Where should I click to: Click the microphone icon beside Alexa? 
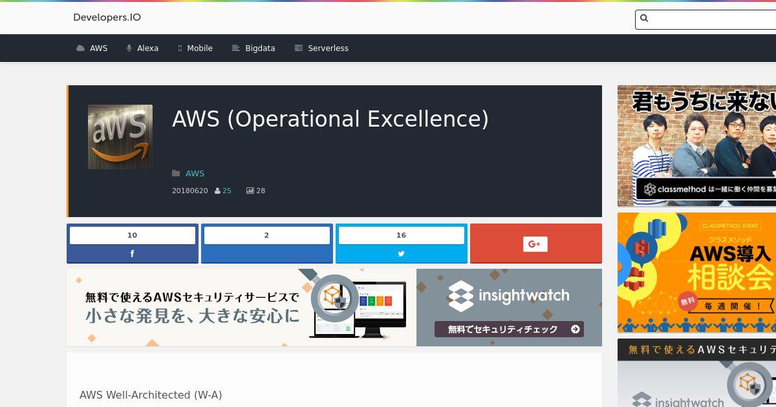[129, 48]
